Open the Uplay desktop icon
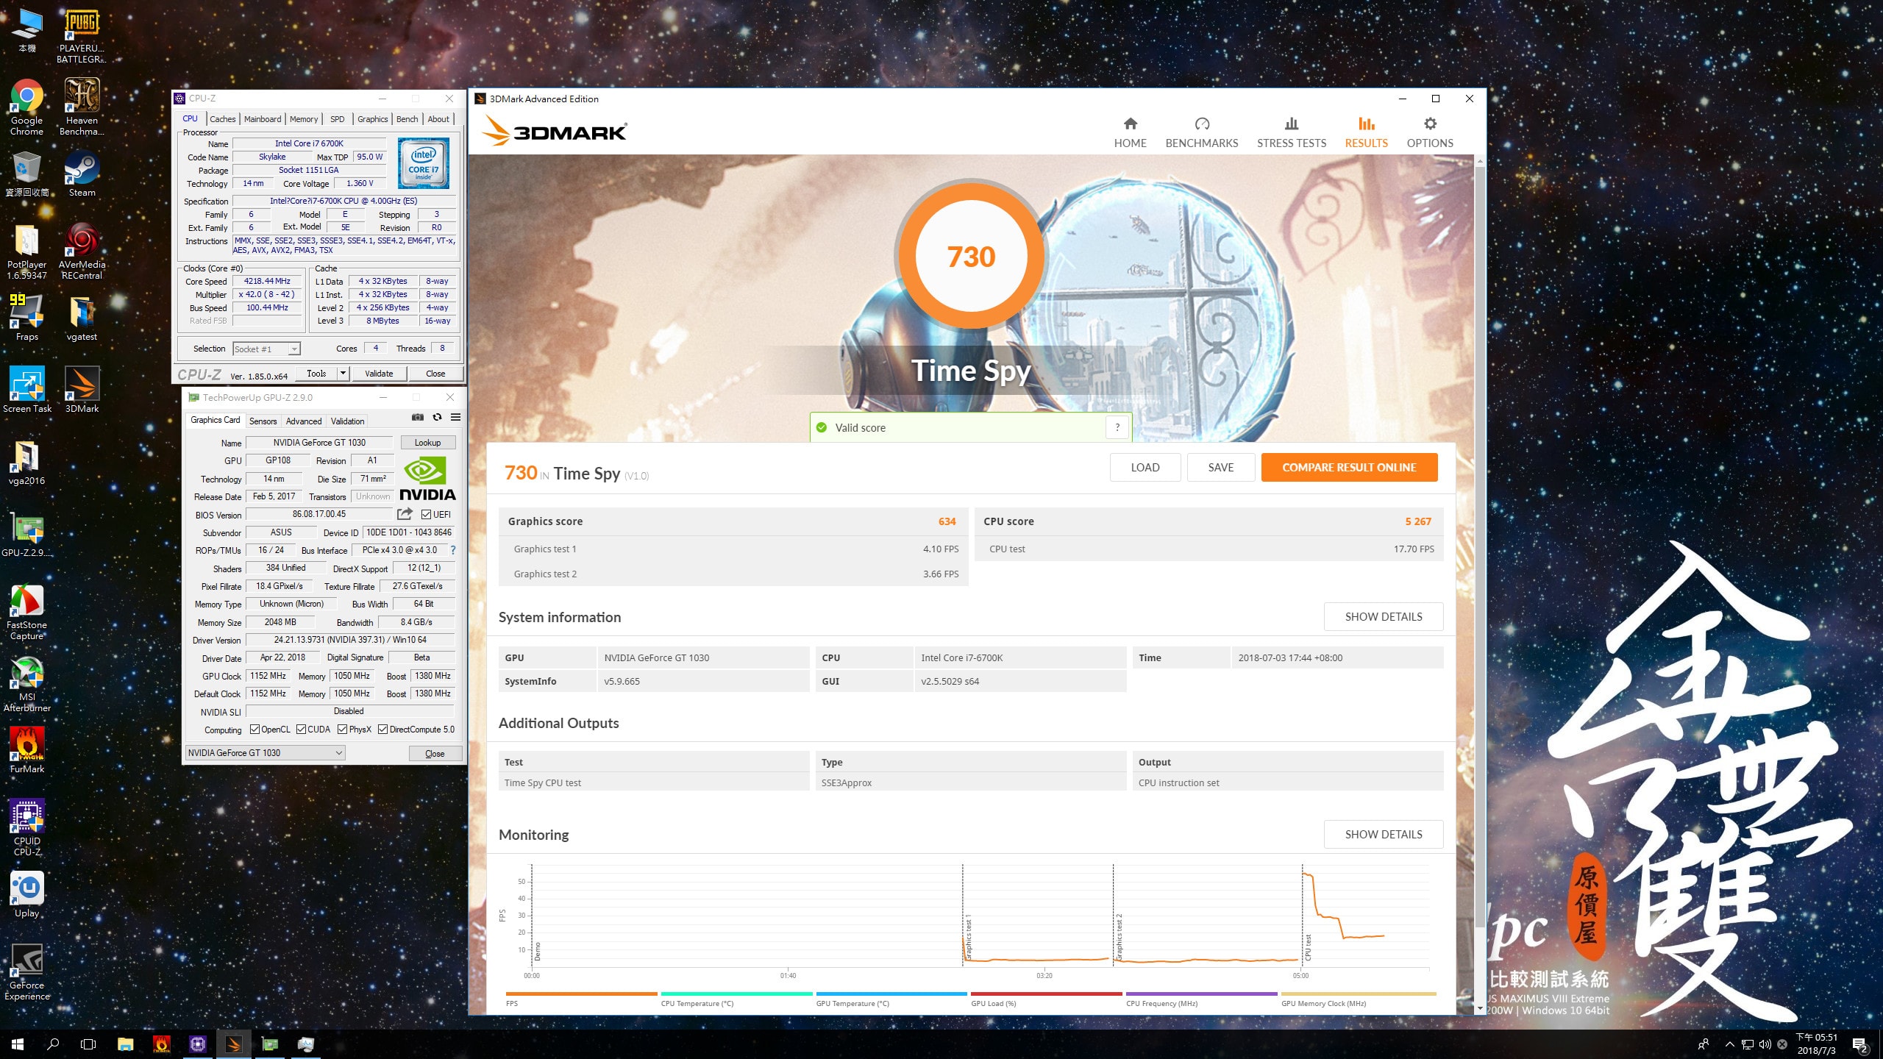 click(26, 894)
